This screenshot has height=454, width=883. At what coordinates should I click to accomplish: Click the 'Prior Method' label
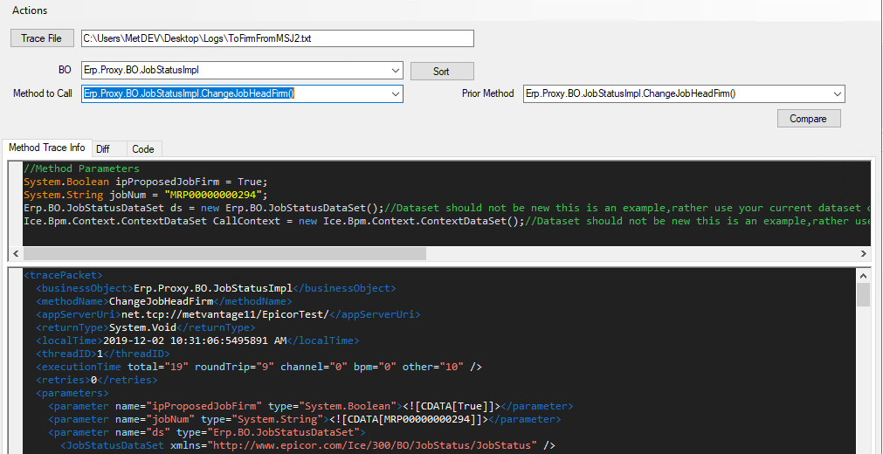(487, 94)
